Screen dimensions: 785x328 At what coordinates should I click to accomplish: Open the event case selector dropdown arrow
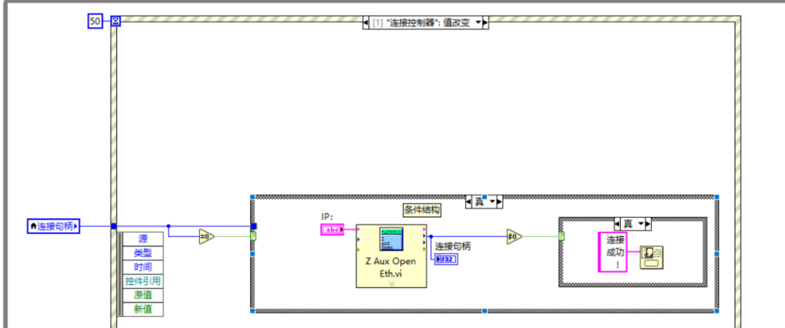point(478,23)
